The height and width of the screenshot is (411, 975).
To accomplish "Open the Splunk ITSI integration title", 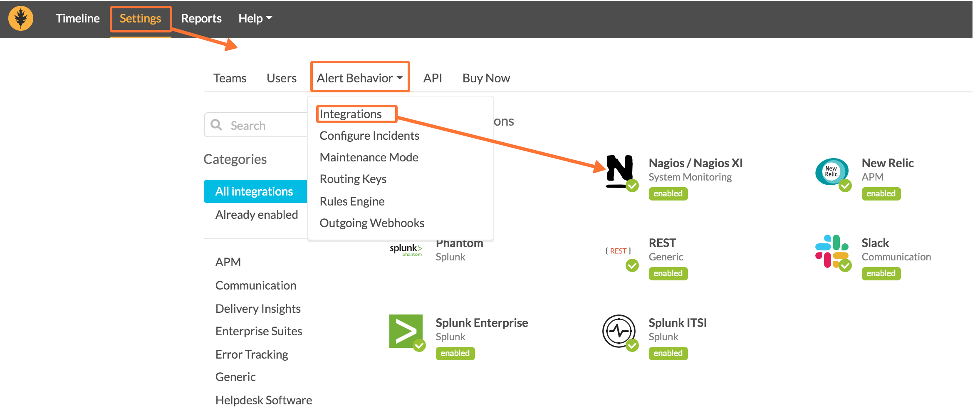I will click(678, 323).
